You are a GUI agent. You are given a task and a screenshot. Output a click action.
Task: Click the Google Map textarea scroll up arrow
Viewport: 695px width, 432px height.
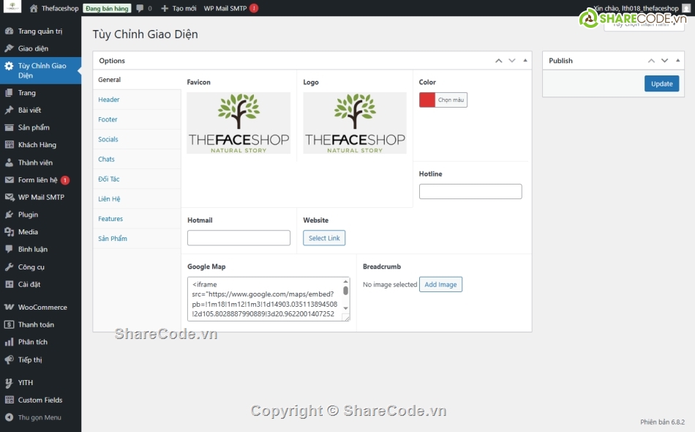(x=346, y=282)
